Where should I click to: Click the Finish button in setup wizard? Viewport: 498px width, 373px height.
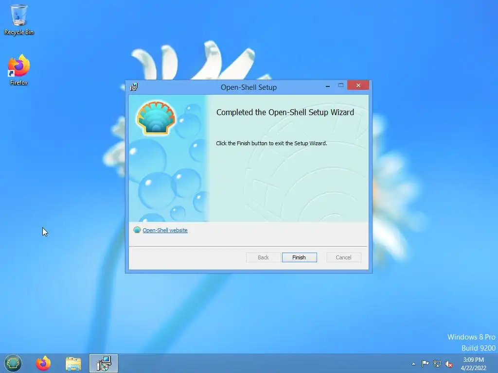299,257
